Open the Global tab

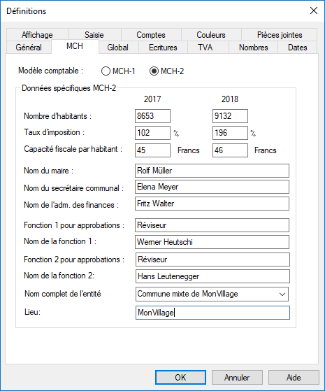click(x=118, y=48)
